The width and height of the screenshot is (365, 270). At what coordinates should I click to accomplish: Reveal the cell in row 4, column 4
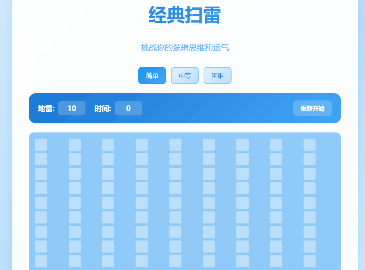click(142, 188)
